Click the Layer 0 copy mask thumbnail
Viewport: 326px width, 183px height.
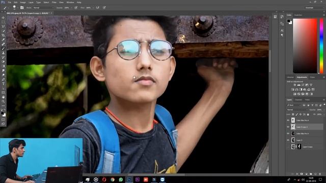pyautogui.click(x=299, y=147)
